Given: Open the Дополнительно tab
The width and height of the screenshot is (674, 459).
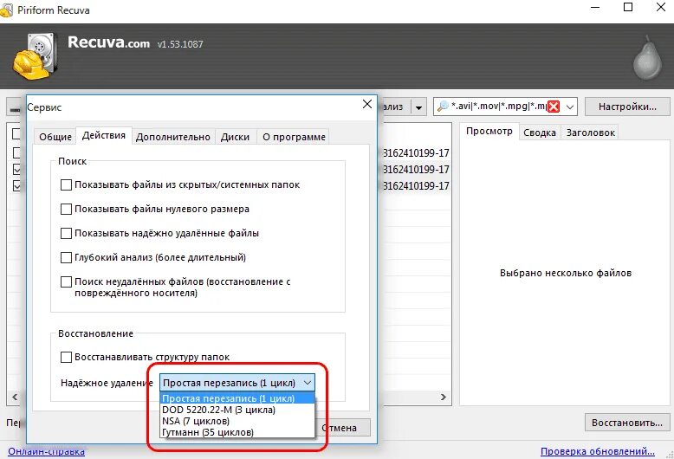Looking at the screenshot, I should coord(172,137).
